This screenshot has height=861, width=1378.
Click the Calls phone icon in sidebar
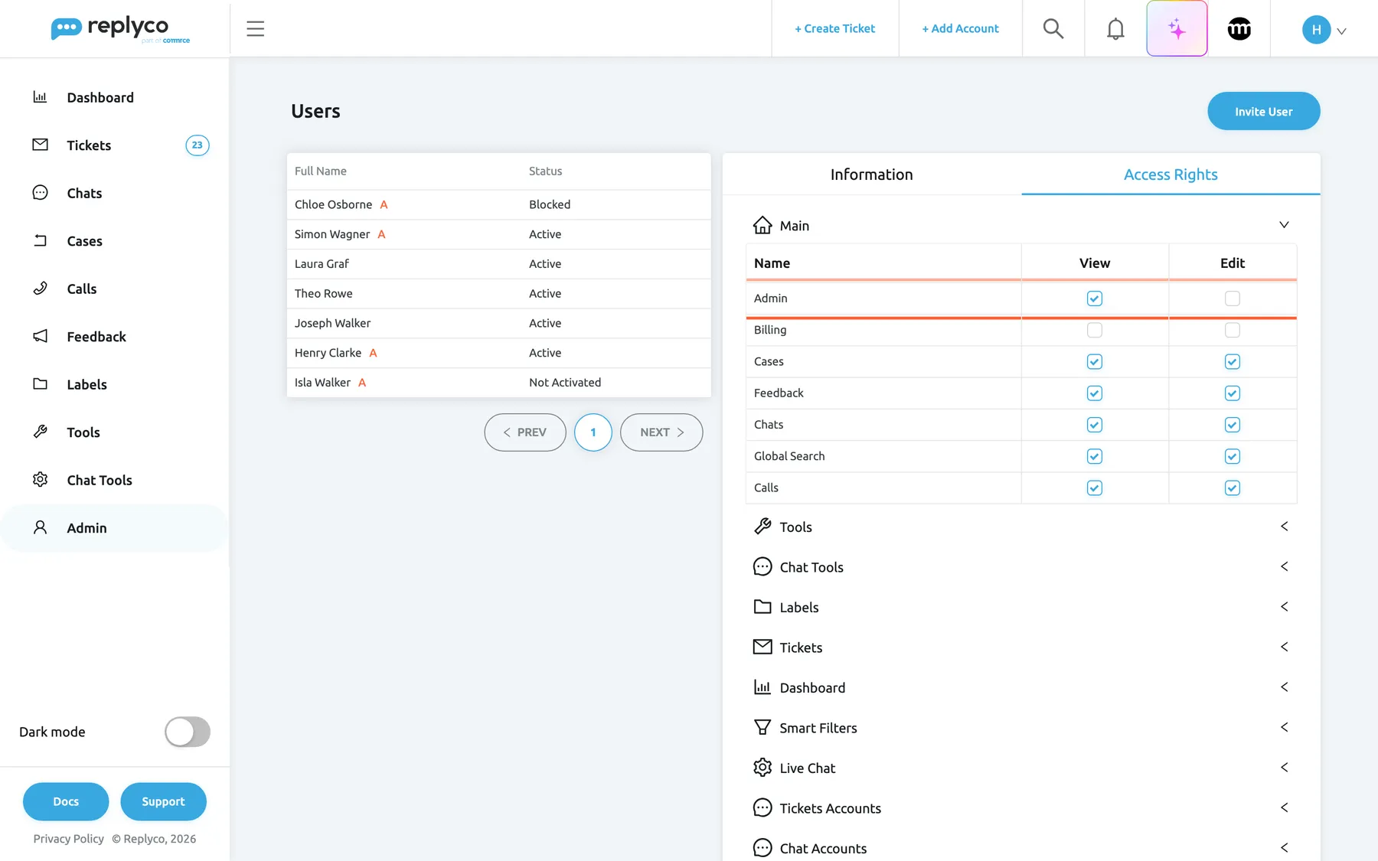pyautogui.click(x=40, y=289)
